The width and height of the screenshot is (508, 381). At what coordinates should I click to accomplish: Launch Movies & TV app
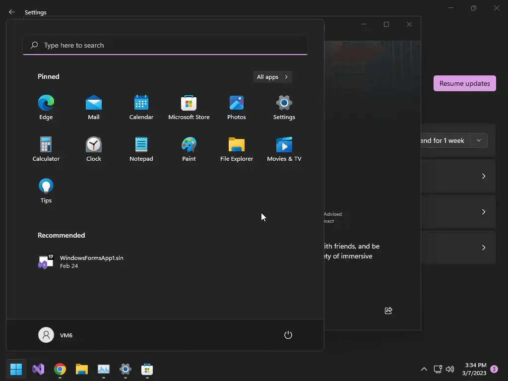pyautogui.click(x=284, y=149)
